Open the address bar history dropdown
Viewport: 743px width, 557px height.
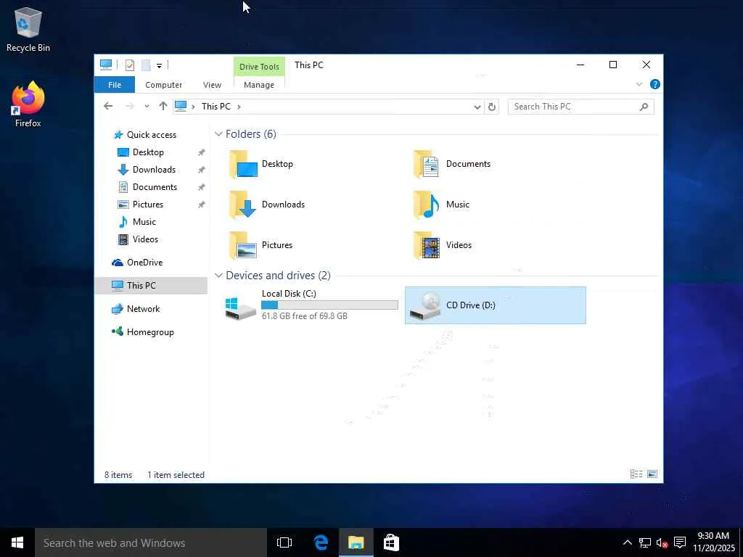click(477, 107)
